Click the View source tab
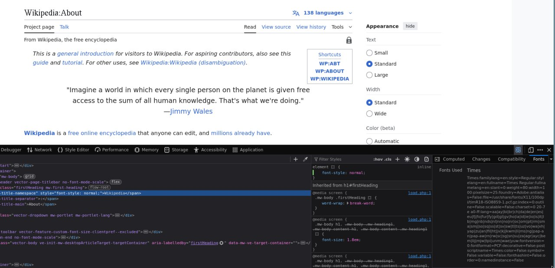555x268 pixels. pyautogui.click(x=276, y=27)
